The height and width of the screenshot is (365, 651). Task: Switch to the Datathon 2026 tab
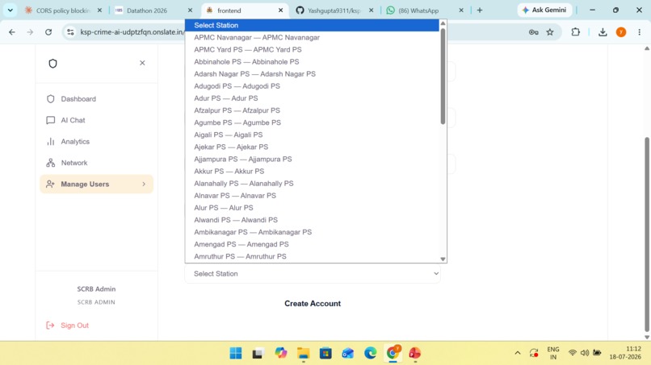[154, 10]
